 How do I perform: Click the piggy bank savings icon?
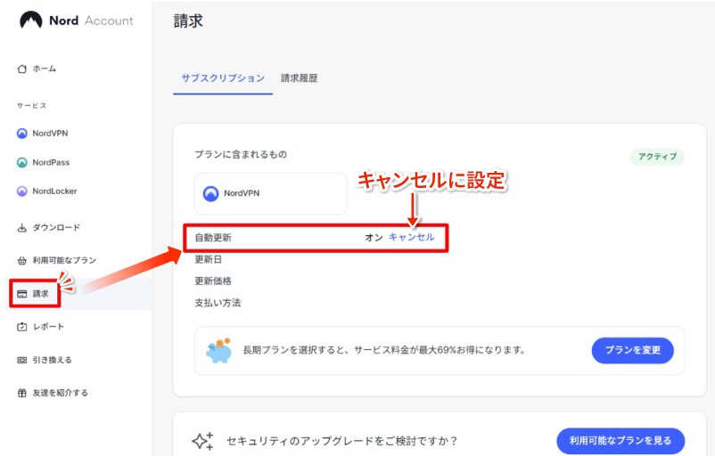(x=218, y=350)
